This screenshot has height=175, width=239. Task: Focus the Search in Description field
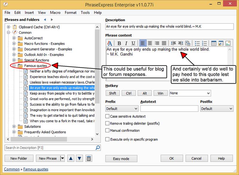pos(50,148)
